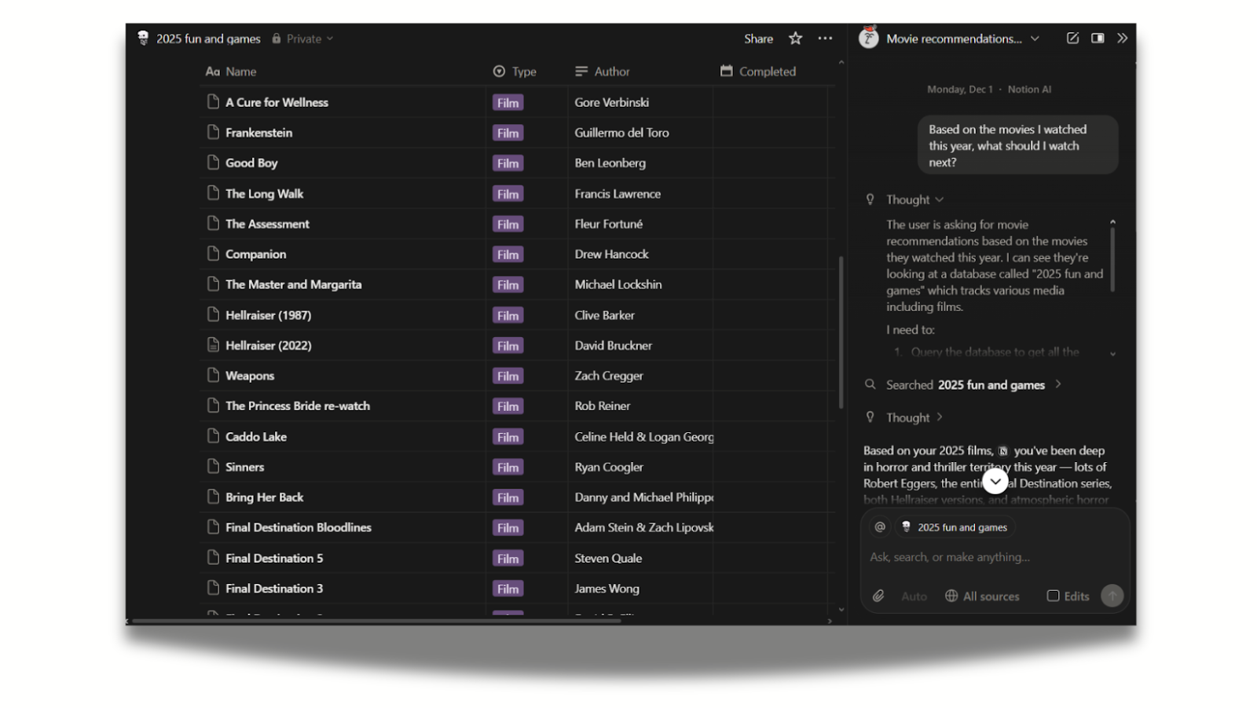Viewport: 1257px width, 708px height.
Task: Open the ••• page options menu
Action: 825,38
